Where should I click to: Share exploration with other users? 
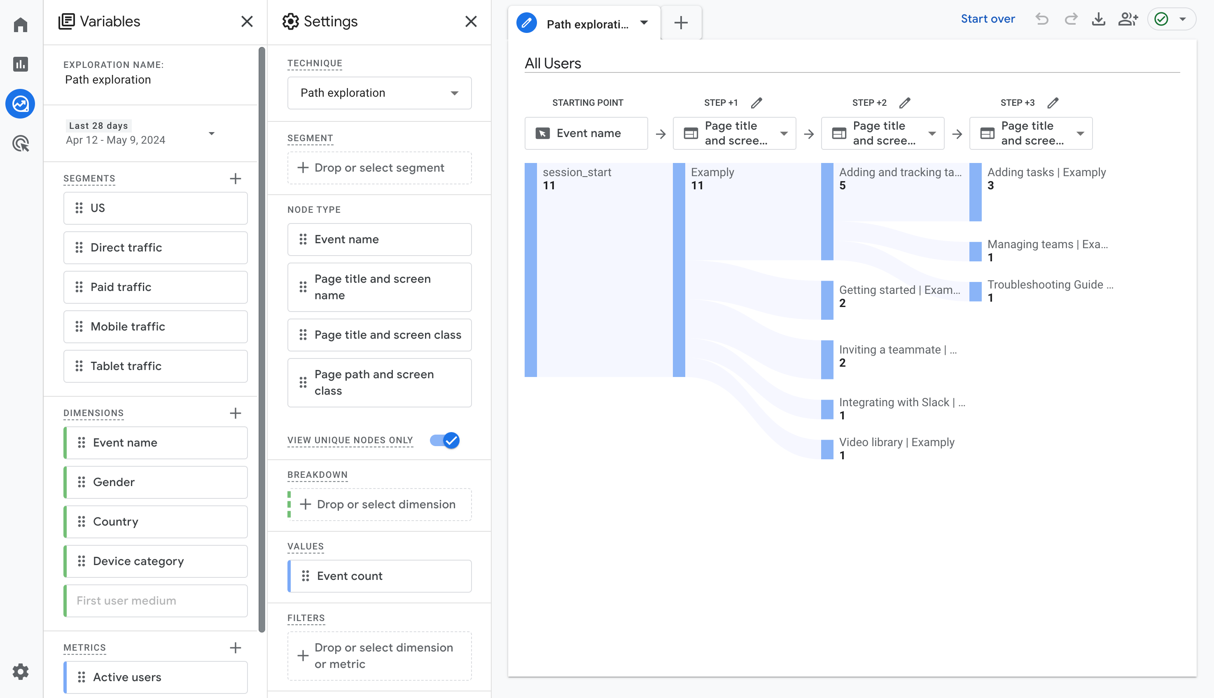tap(1128, 19)
